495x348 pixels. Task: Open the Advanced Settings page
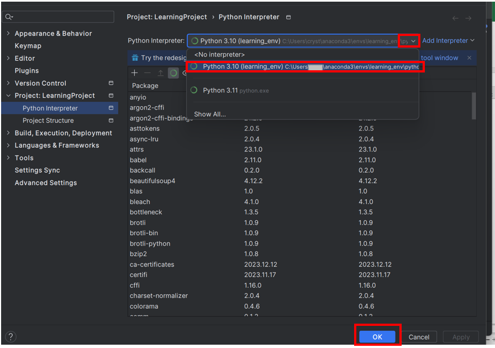coord(46,183)
